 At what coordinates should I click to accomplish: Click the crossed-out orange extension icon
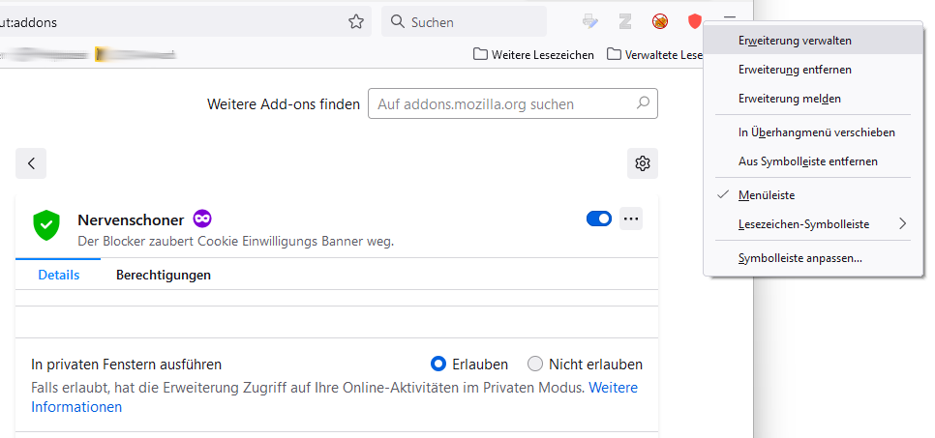pos(660,22)
